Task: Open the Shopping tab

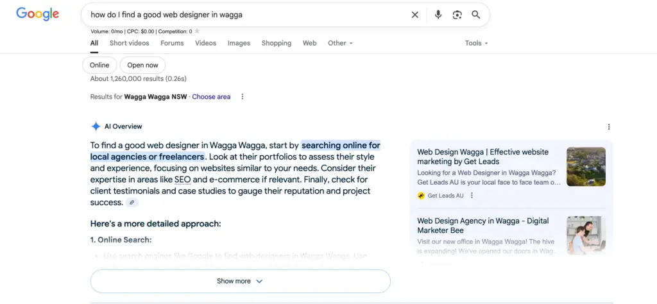Action: (277, 43)
